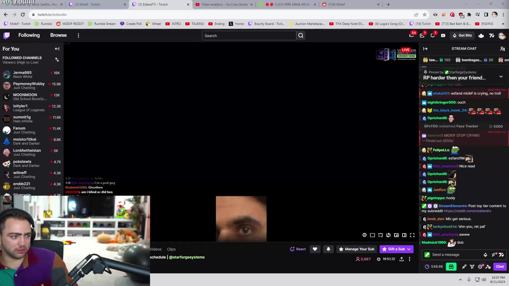
Task: Toggle channel notifications bell
Action: coord(328,249)
